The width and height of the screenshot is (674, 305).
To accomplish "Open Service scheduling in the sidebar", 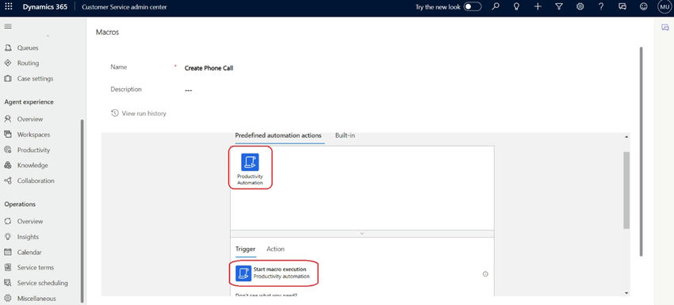I will click(43, 283).
